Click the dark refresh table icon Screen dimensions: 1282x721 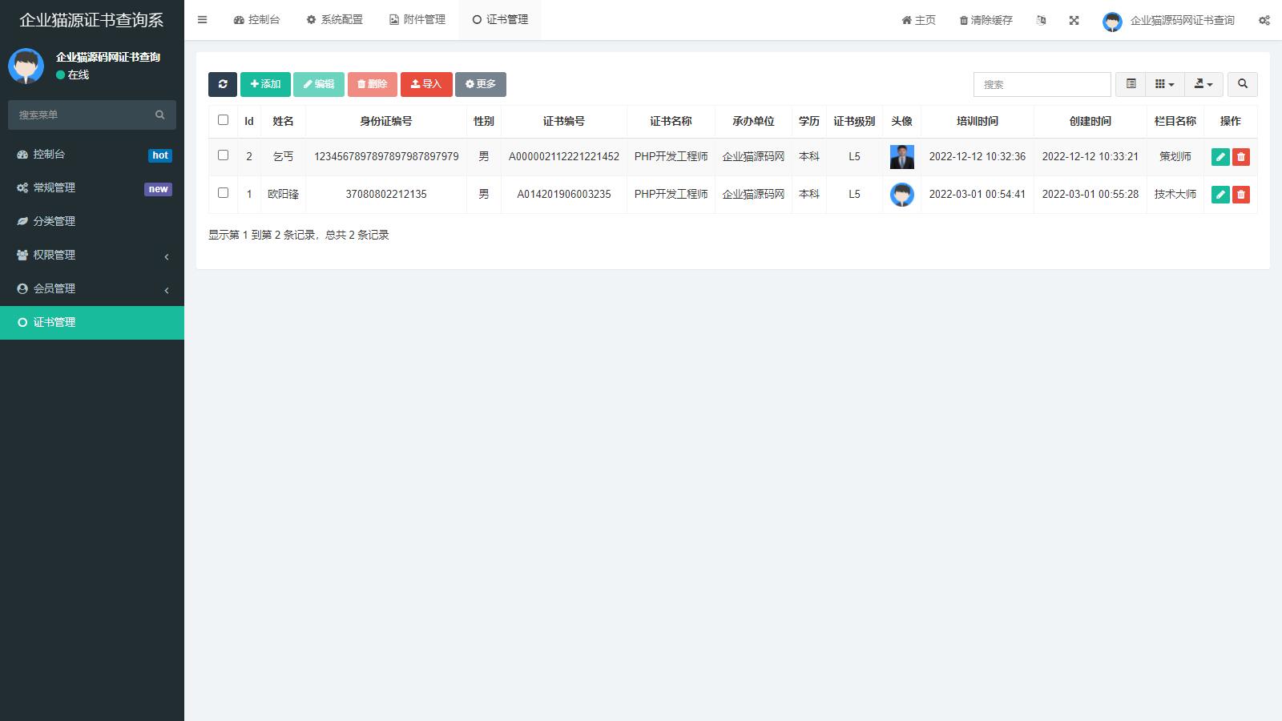[x=223, y=84]
